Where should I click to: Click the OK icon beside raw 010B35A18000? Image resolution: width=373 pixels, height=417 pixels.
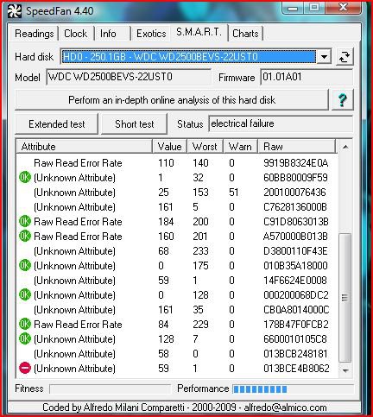pos(25,266)
